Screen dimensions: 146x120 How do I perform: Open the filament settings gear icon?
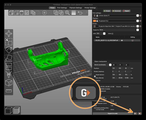click(140, 21)
